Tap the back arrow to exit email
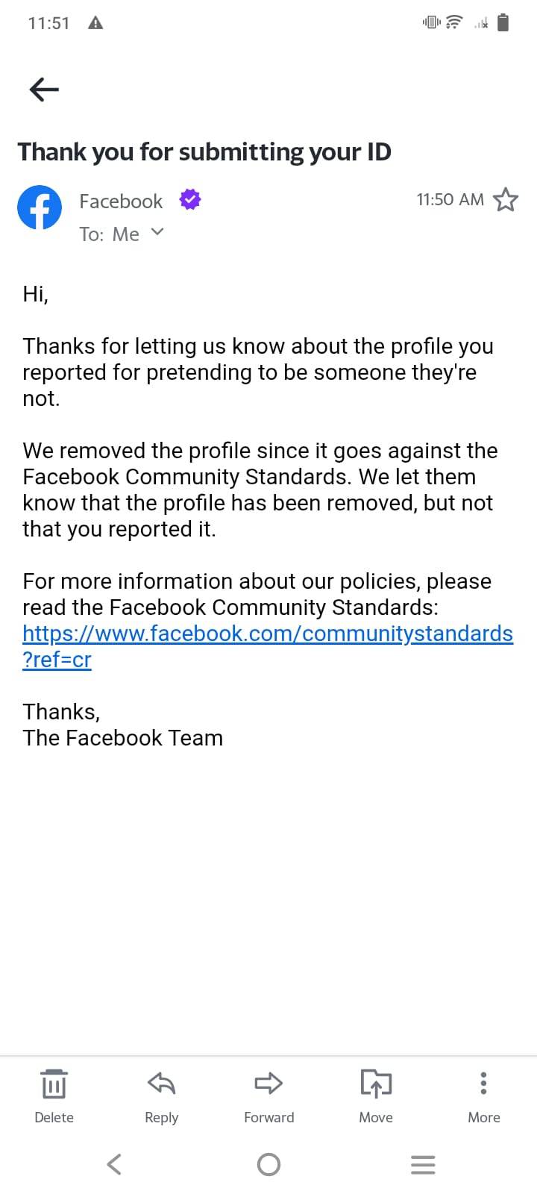The image size is (537, 1194). tap(44, 90)
